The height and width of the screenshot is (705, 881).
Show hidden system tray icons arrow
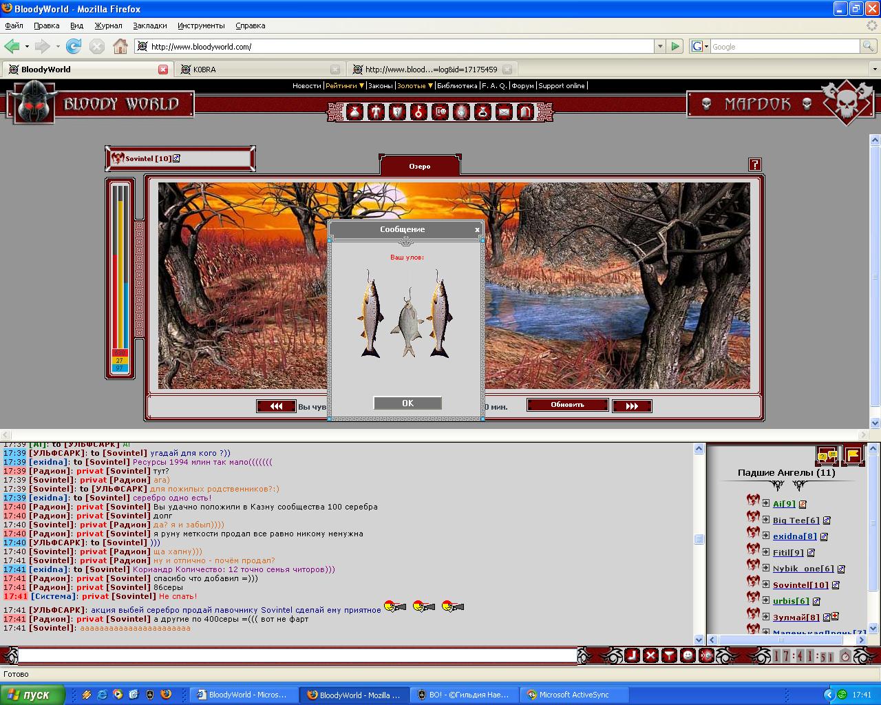[x=829, y=695]
